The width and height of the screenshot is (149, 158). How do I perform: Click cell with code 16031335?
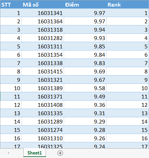(x=42, y=113)
